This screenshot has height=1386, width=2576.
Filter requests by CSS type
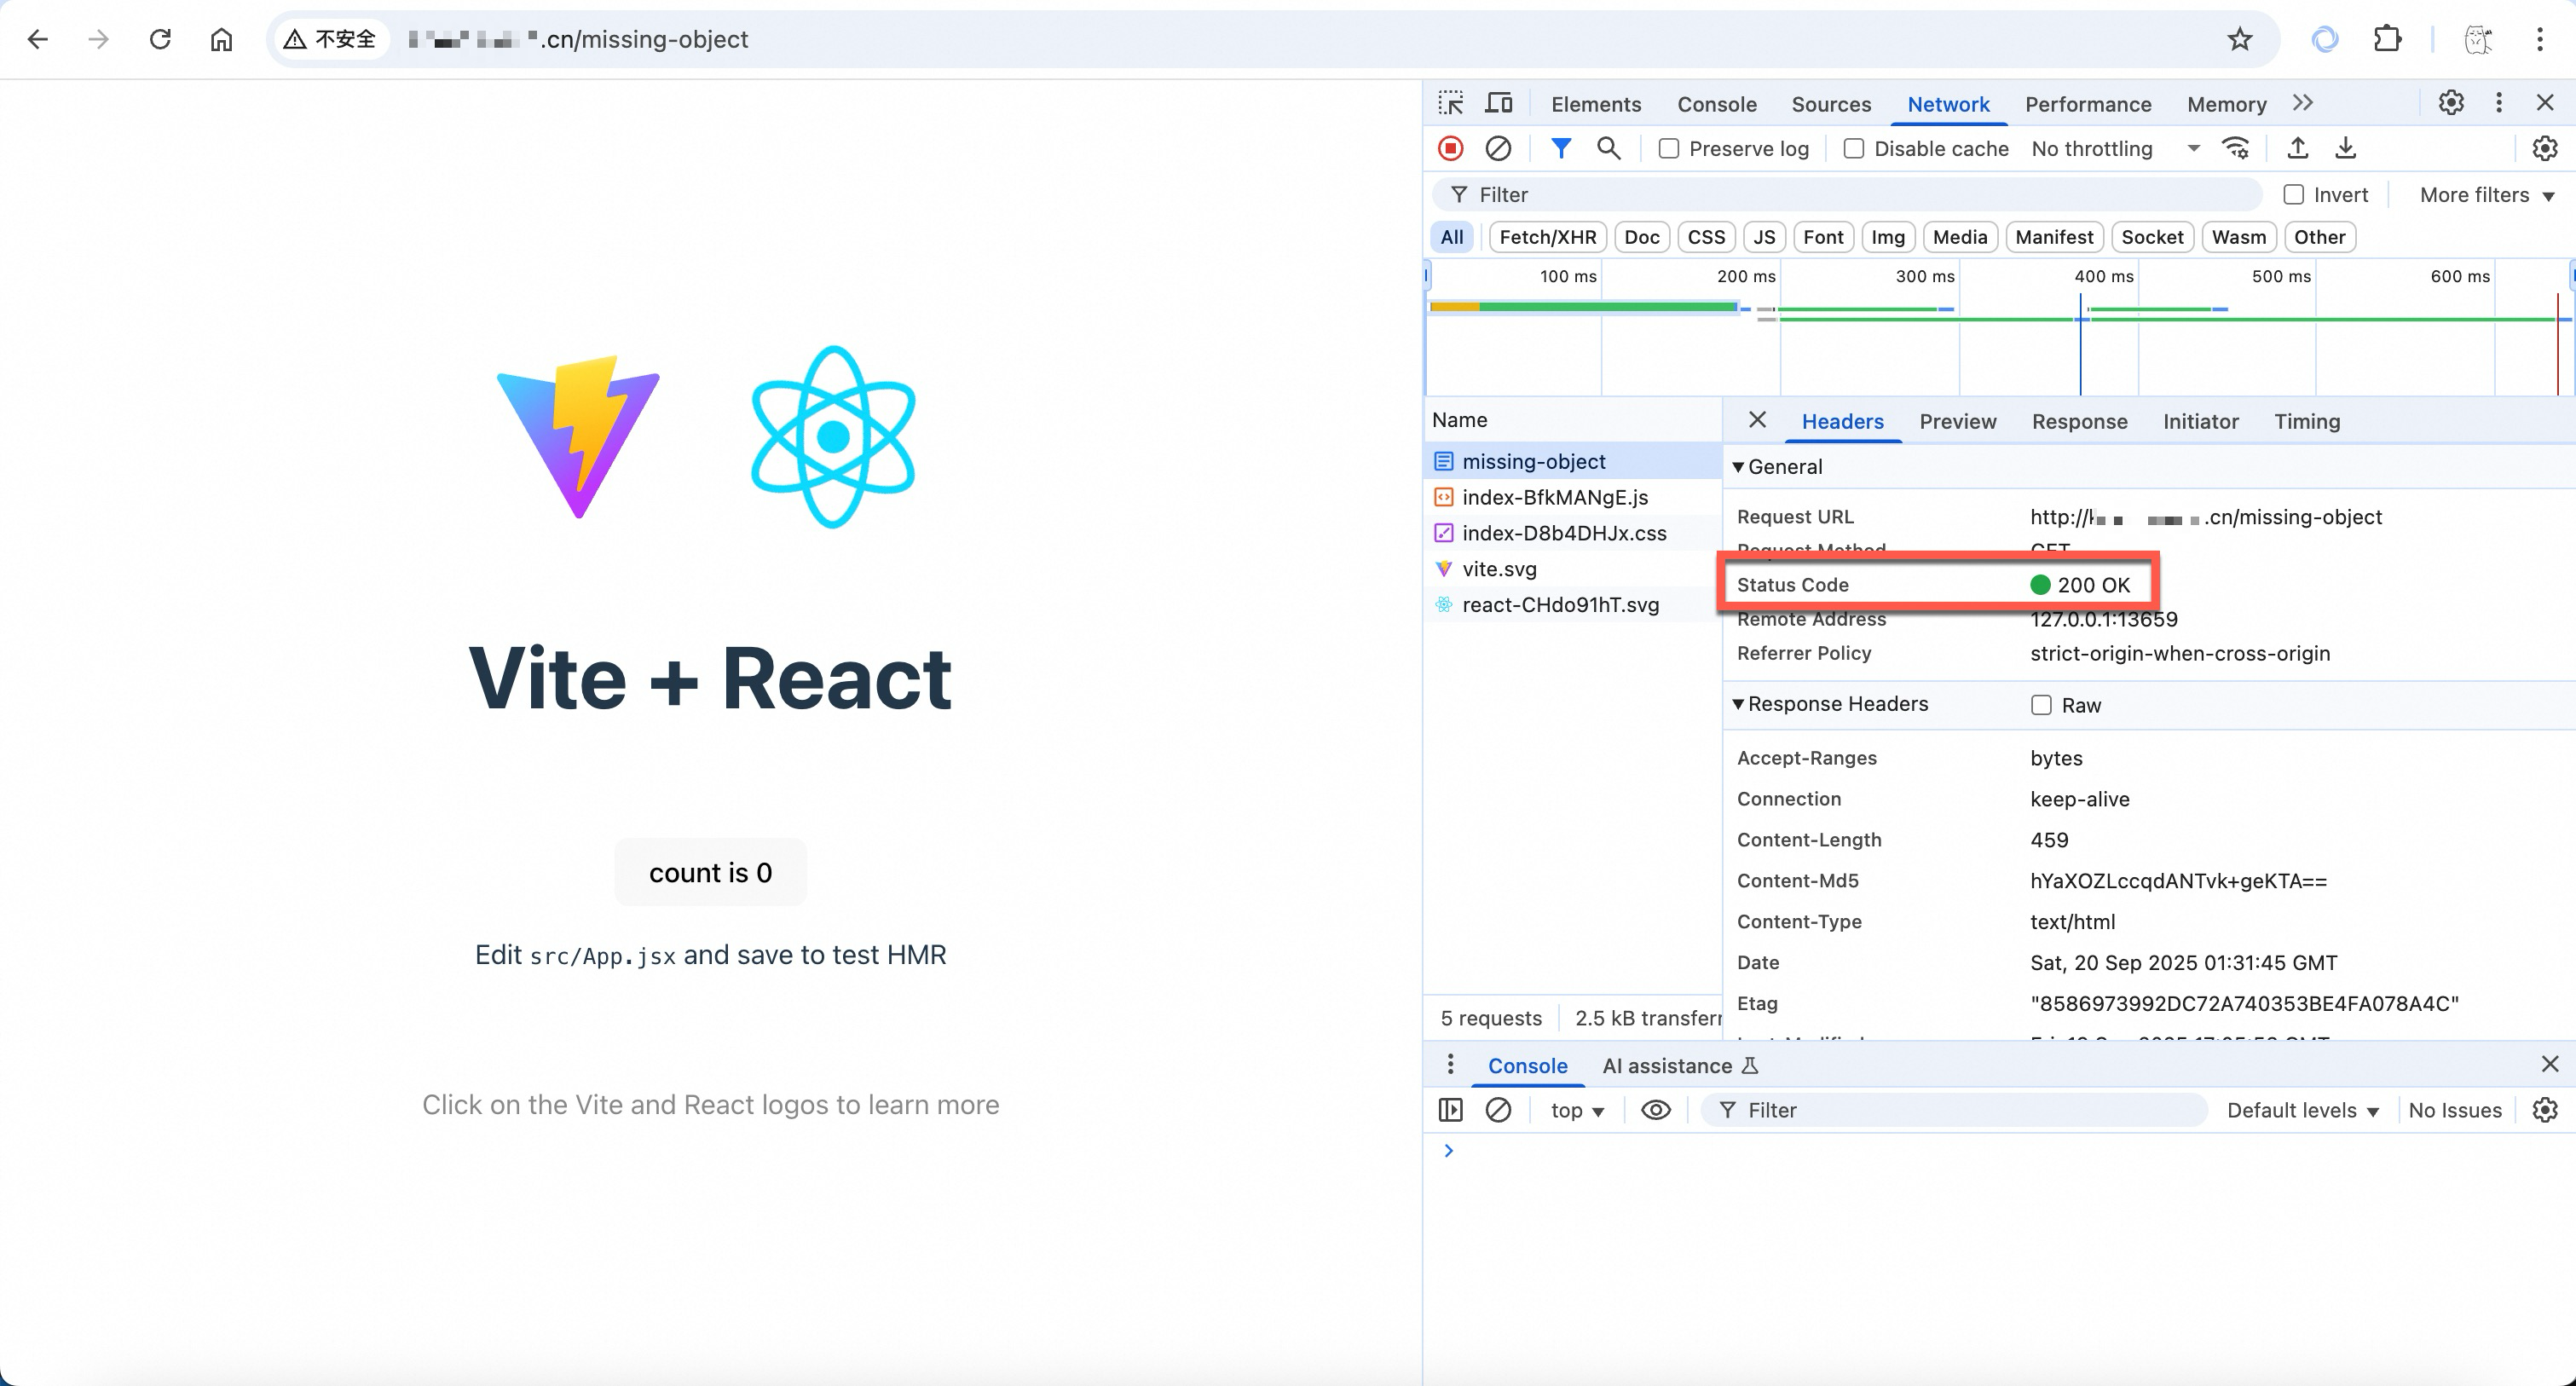pyautogui.click(x=1706, y=237)
